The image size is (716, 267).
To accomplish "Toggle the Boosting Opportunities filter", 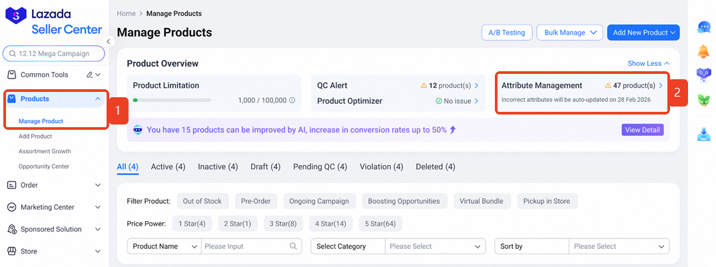I will (404, 201).
